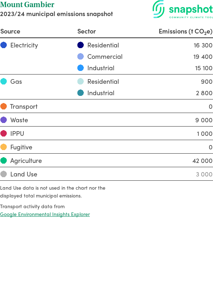Click the yellow Fugitive source dot
213x303 pixels.
[4, 147]
